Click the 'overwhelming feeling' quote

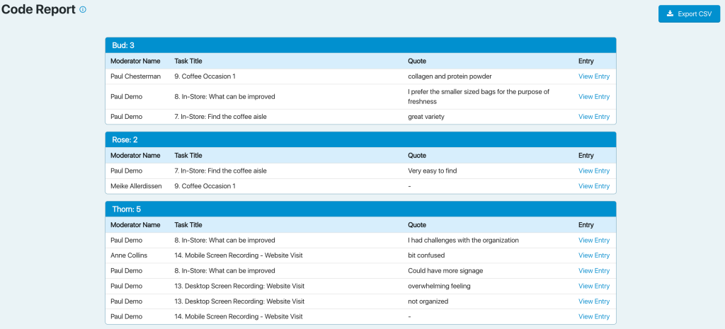click(439, 286)
